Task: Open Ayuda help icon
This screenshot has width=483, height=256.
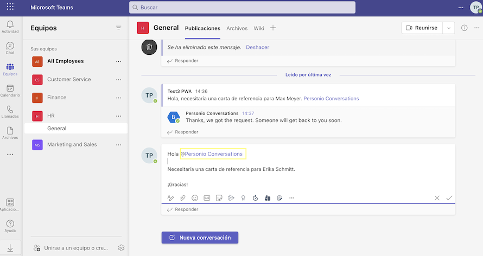Action: pyautogui.click(x=10, y=226)
